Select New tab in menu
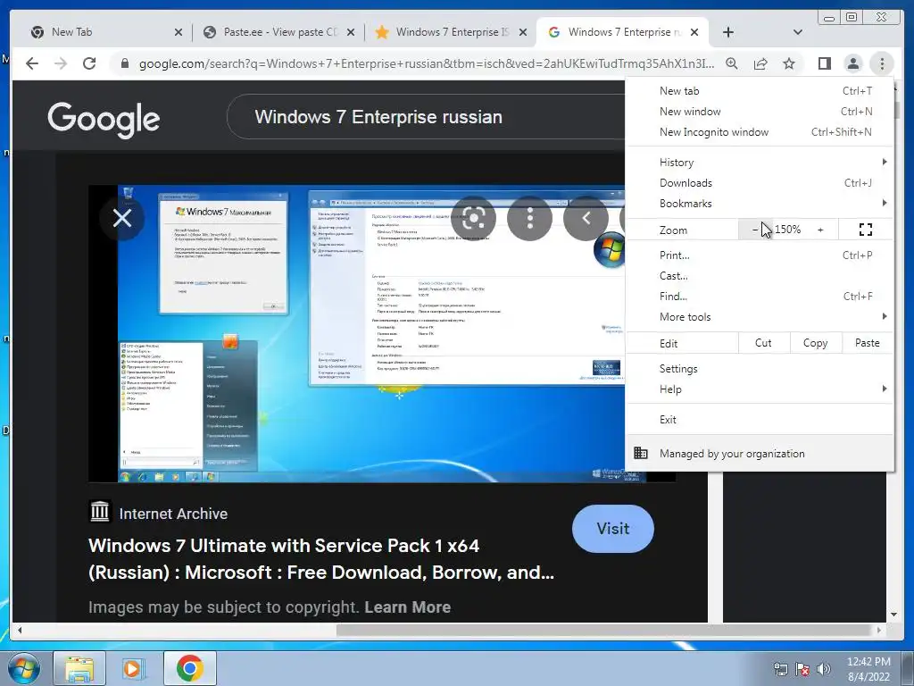The width and height of the screenshot is (914, 686). click(760, 91)
